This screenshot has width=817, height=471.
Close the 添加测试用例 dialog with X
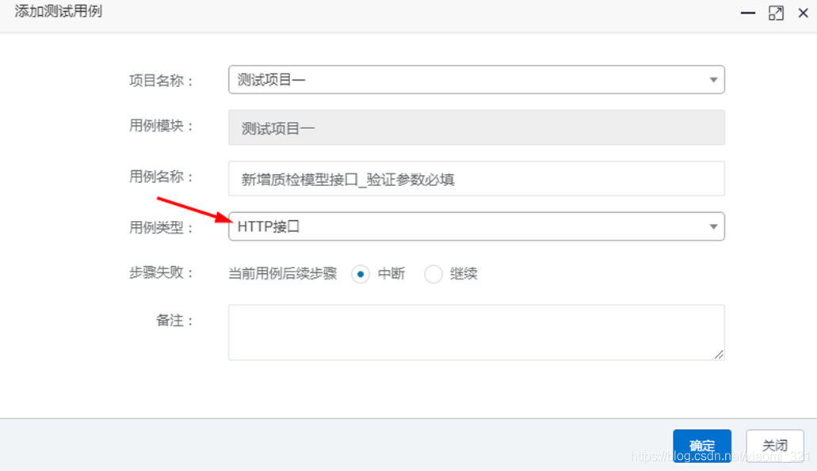point(803,13)
